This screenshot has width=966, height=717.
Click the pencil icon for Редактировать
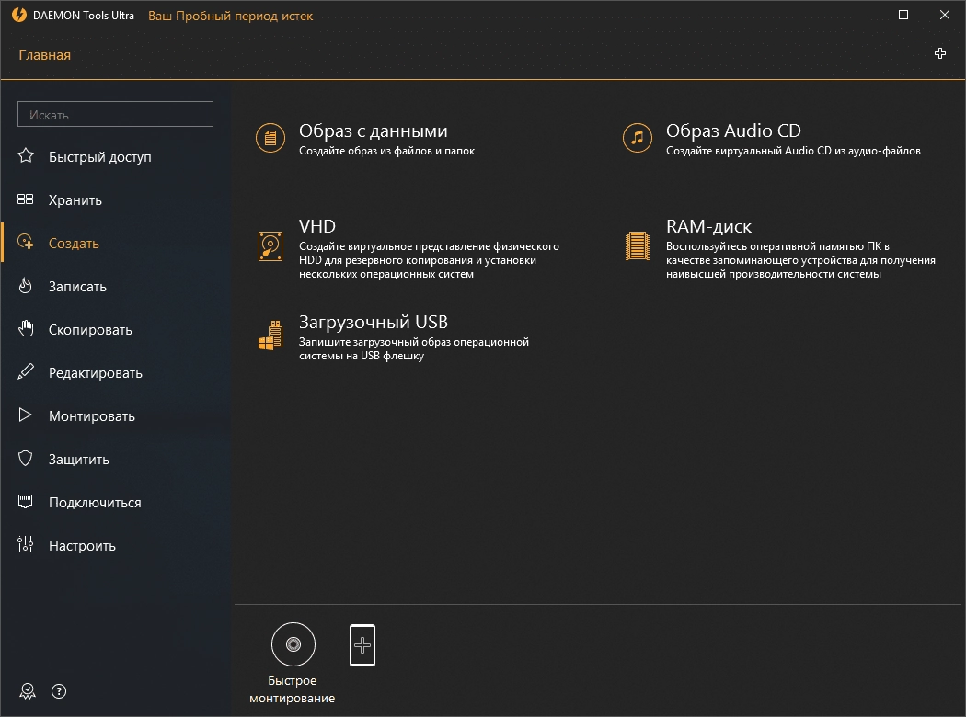point(25,371)
